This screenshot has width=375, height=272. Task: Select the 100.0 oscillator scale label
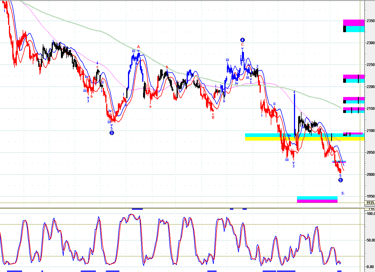click(x=371, y=214)
